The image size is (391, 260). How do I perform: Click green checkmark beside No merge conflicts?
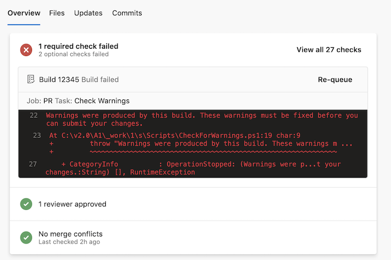(x=26, y=237)
